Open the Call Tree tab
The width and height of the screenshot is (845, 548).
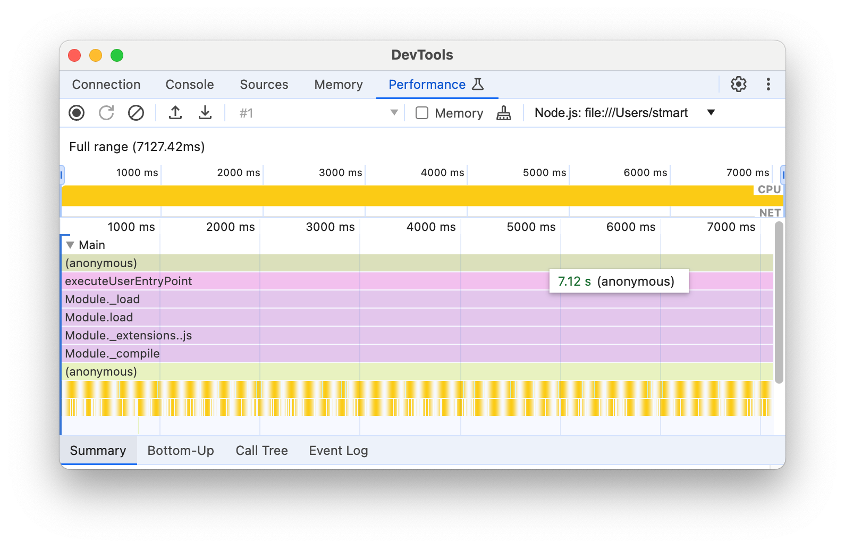261,451
